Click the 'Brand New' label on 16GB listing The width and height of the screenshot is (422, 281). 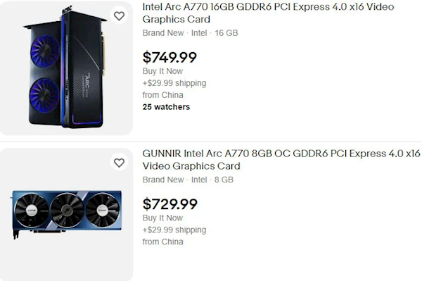pos(163,33)
